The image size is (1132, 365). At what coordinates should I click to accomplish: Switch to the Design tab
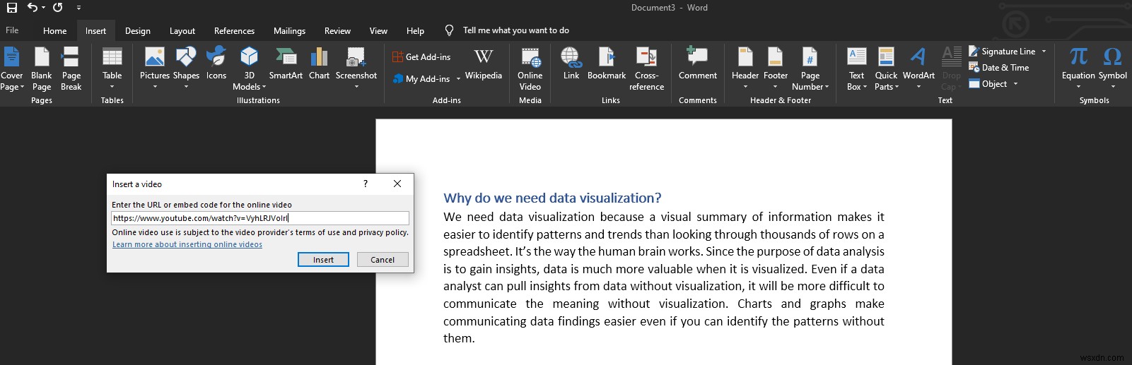137,31
